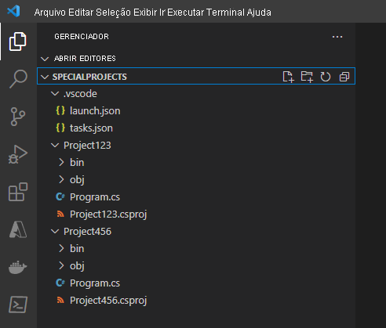Expand the bin folder under Project123

point(61,162)
